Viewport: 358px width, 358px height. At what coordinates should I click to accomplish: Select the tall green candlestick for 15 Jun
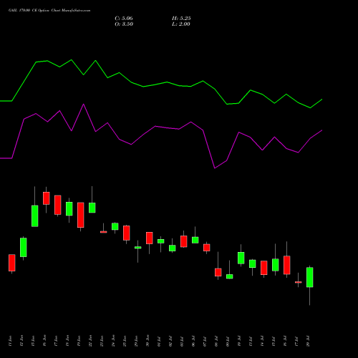pyautogui.click(x=35, y=216)
